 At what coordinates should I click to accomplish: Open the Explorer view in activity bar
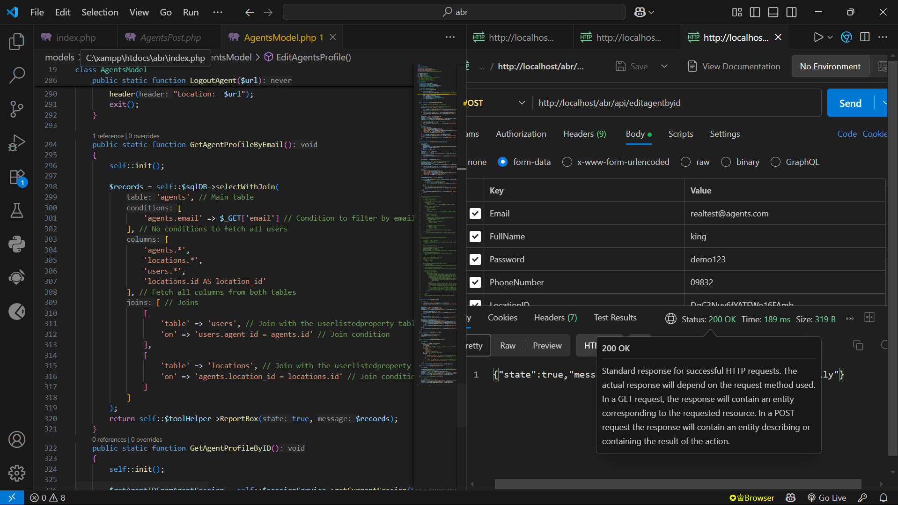click(17, 42)
